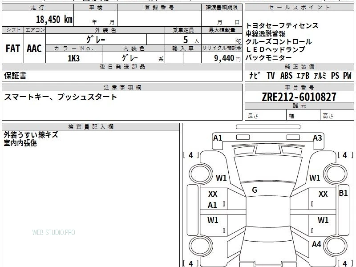Click the 登録番号 header
Viewport: 356px width, 267px height.
tap(159, 8)
